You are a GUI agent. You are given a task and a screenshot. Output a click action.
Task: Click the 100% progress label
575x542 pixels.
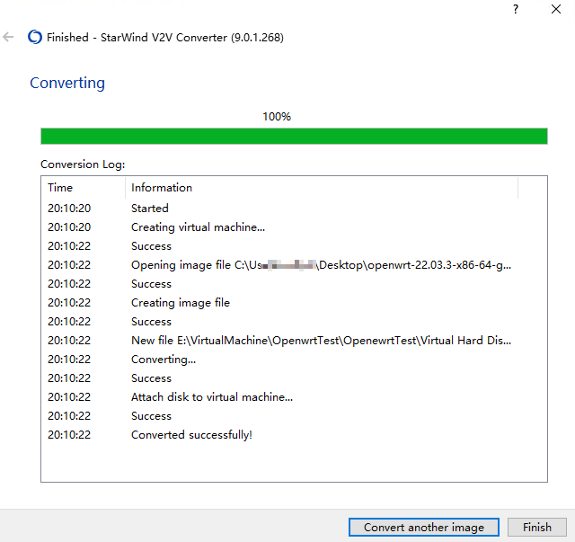coord(277,117)
